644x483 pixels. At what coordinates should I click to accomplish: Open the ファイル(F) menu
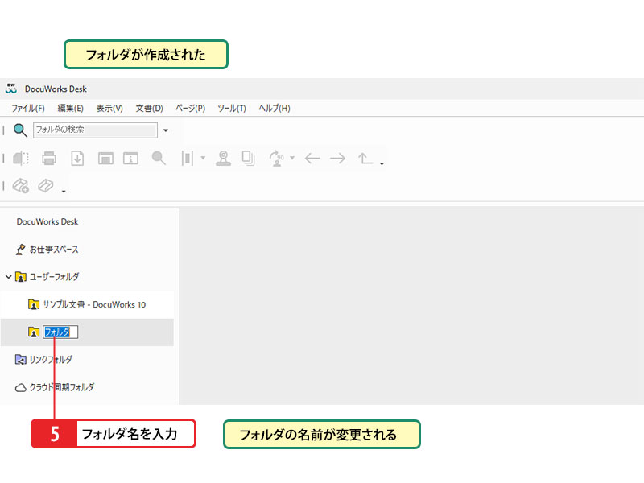coord(28,109)
